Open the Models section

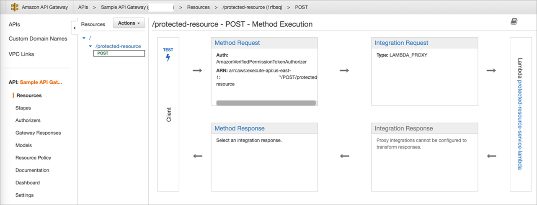click(x=23, y=145)
